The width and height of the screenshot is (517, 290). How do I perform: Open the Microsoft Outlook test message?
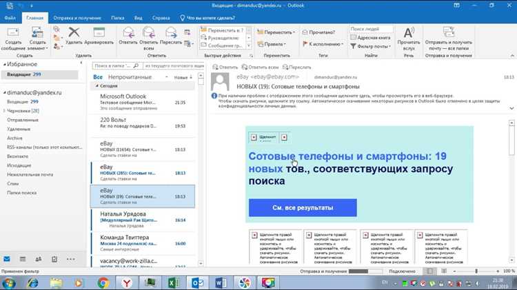143,102
